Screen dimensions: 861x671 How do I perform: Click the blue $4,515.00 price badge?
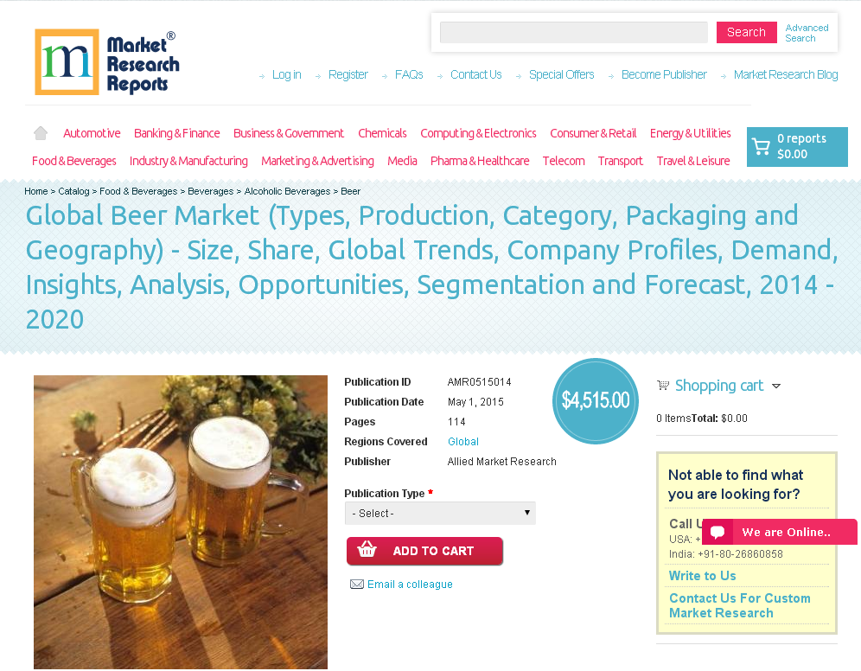[x=595, y=400]
